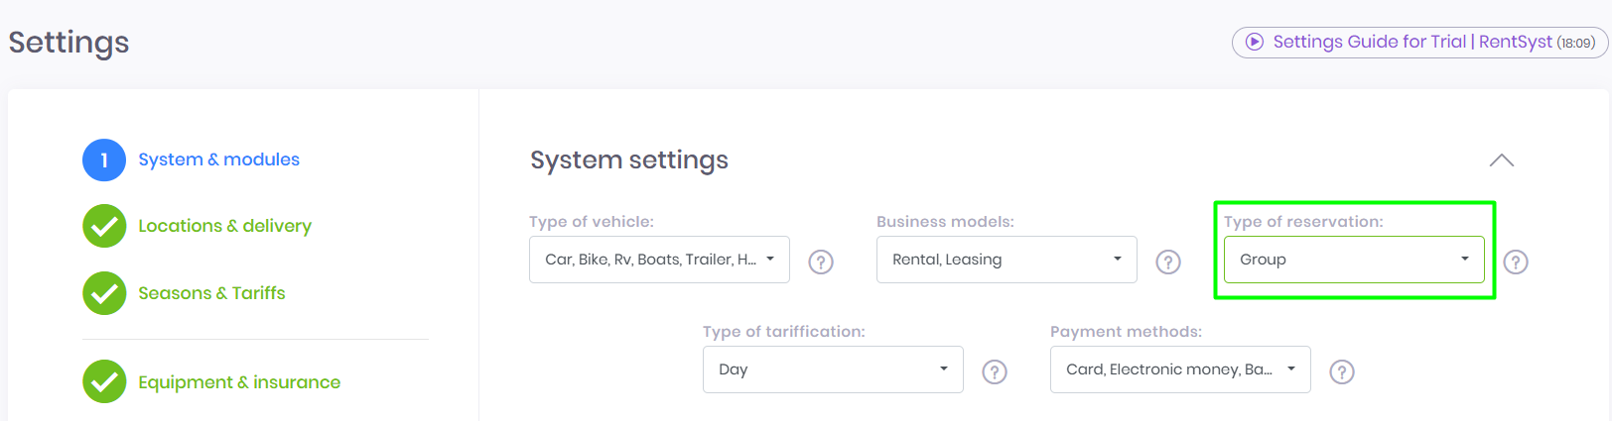Go to Locations & delivery step
The width and height of the screenshot is (1612, 421).
click(224, 226)
